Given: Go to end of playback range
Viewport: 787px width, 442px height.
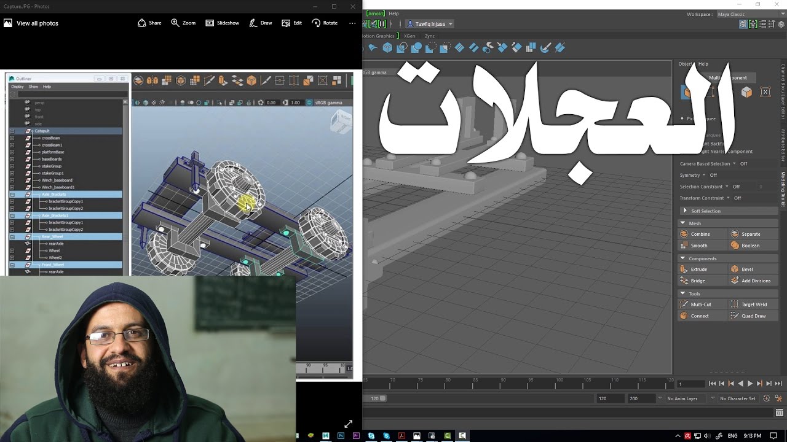Looking at the screenshot, I should (778, 384).
